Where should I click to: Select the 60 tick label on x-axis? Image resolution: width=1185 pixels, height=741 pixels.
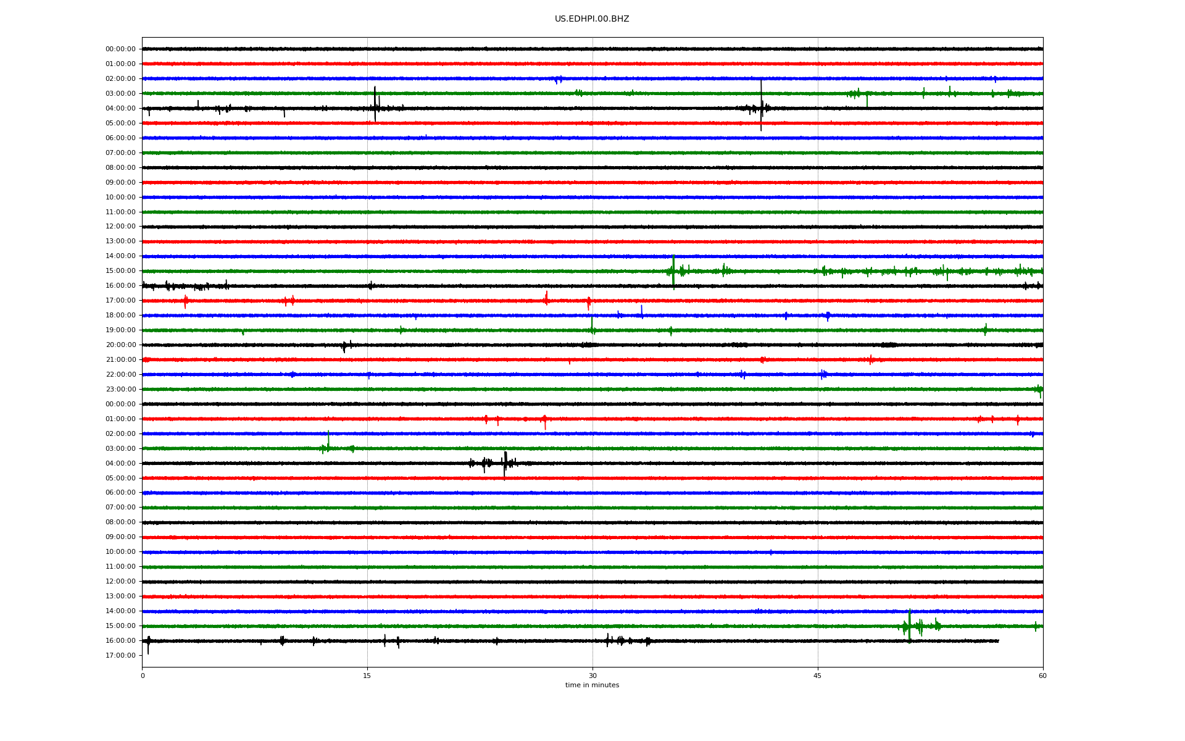(x=1042, y=676)
